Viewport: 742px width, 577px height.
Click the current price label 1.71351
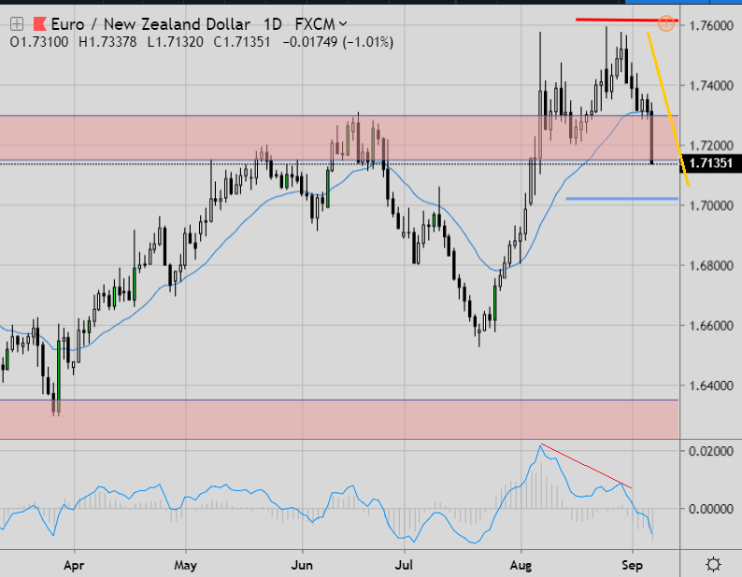point(711,163)
